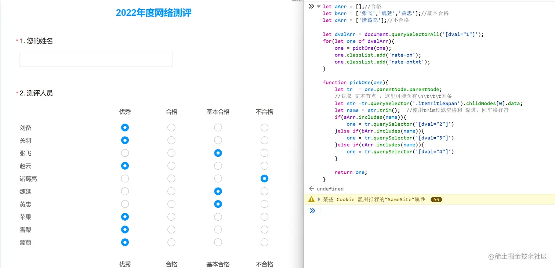
Task: Select 基本合格 radio for 赵云
Action: point(218,166)
